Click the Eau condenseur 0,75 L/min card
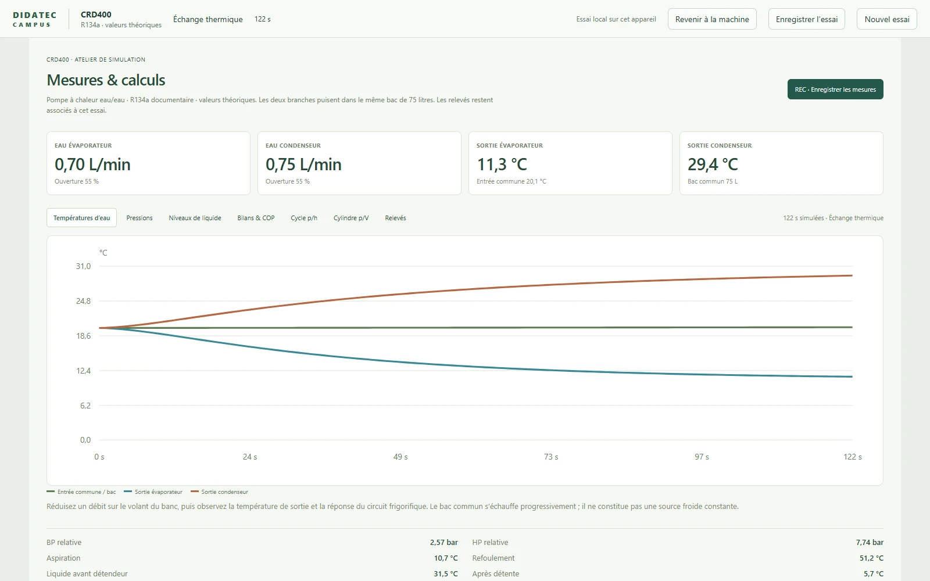The width and height of the screenshot is (930, 581). [x=359, y=163]
